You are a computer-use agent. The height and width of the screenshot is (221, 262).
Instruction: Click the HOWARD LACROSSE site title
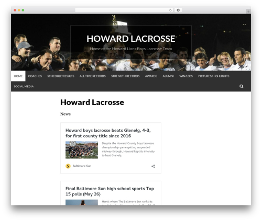pos(131,39)
